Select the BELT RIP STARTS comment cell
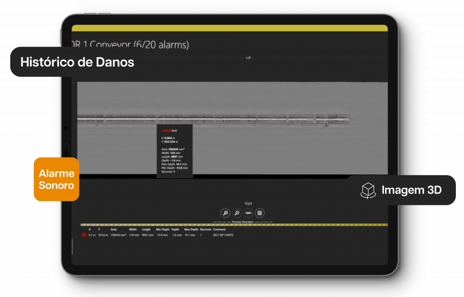Screen dimensions: 464x297 (x=223, y=235)
